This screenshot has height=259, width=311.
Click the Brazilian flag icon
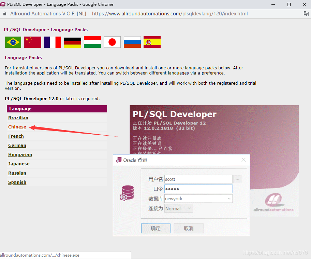pos(13,42)
